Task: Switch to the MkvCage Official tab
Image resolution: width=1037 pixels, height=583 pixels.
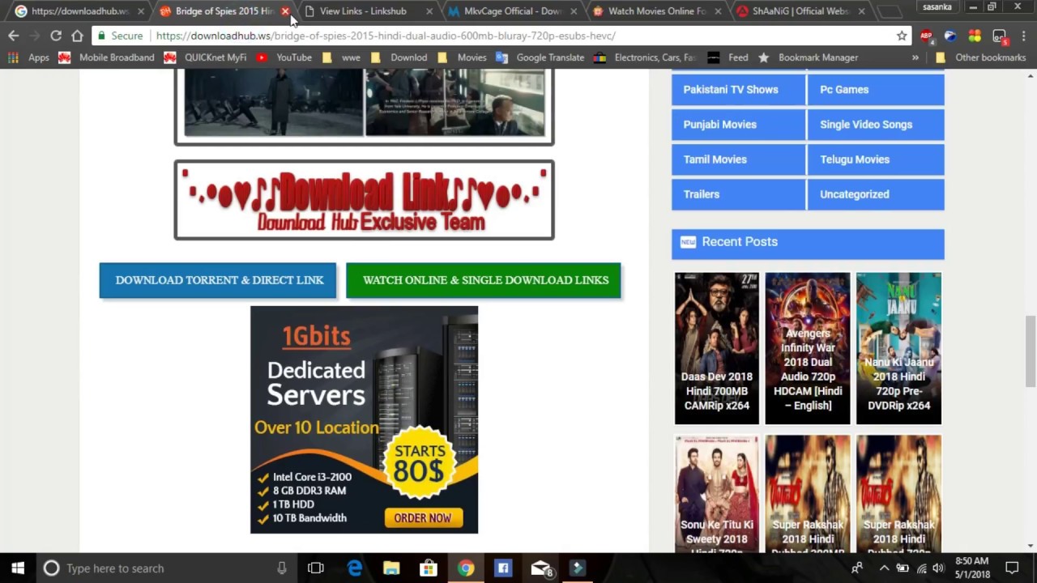Action: coord(513,11)
